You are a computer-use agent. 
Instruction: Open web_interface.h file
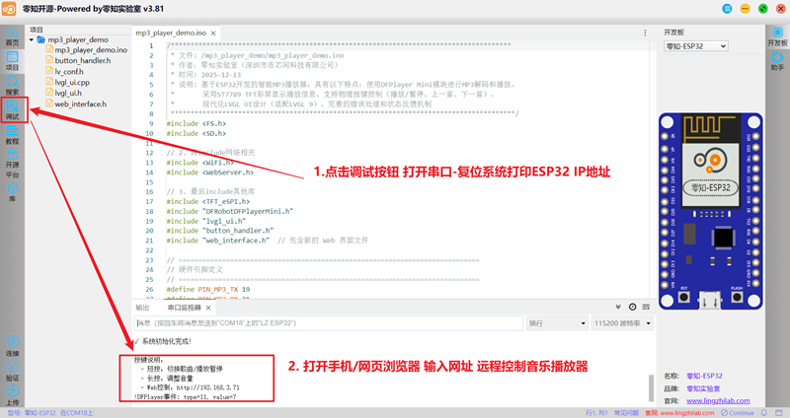(x=81, y=104)
